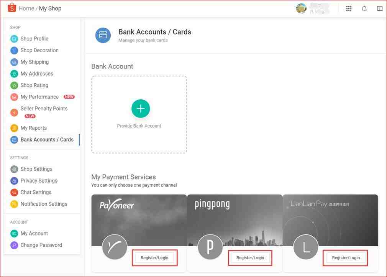This screenshot has height=277, width=387.
Task: Click the Home breadcrumb link
Action: 26,8
